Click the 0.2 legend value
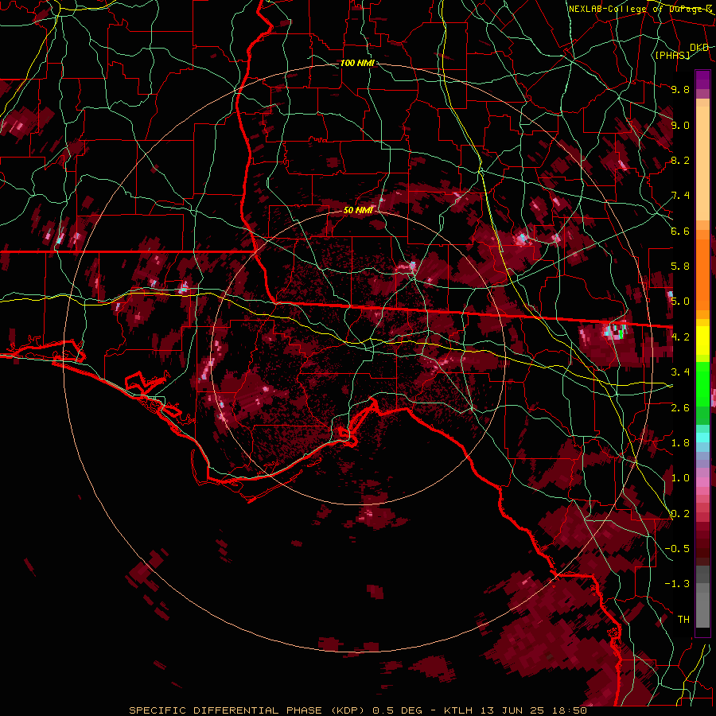The image size is (716, 716). (680, 514)
